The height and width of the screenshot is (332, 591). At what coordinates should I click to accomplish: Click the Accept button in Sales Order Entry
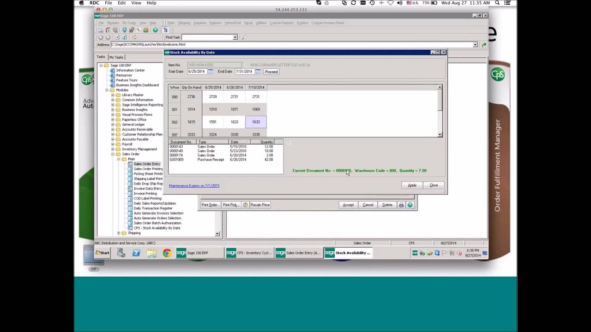pyautogui.click(x=348, y=205)
